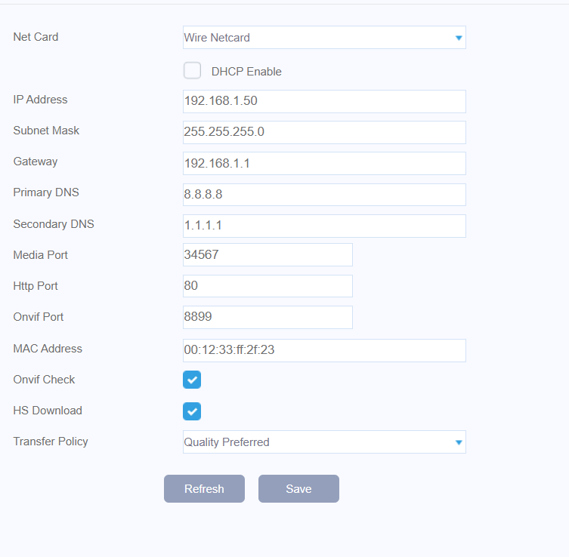This screenshot has height=557, width=569.
Task: Click the DHCP Enable label text
Action: click(x=246, y=72)
